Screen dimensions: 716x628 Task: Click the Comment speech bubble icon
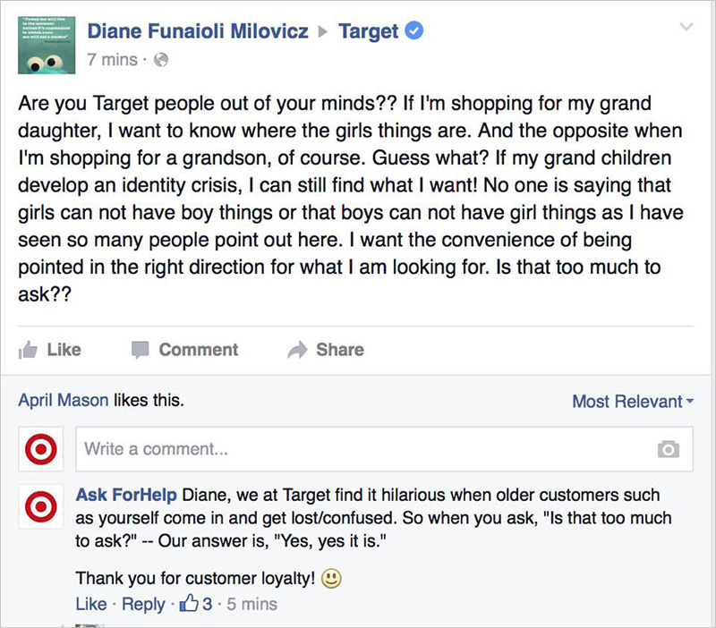(141, 350)
